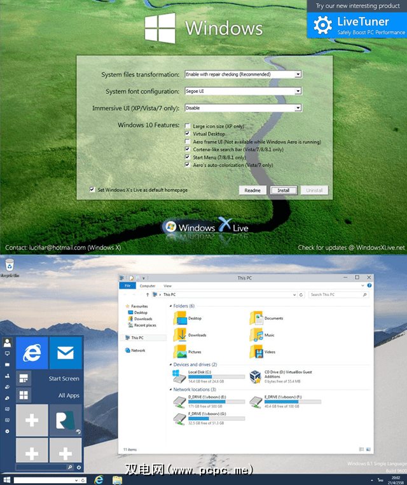
Task: Click the power icon in Start menu
Action: [x=79, y=467]
